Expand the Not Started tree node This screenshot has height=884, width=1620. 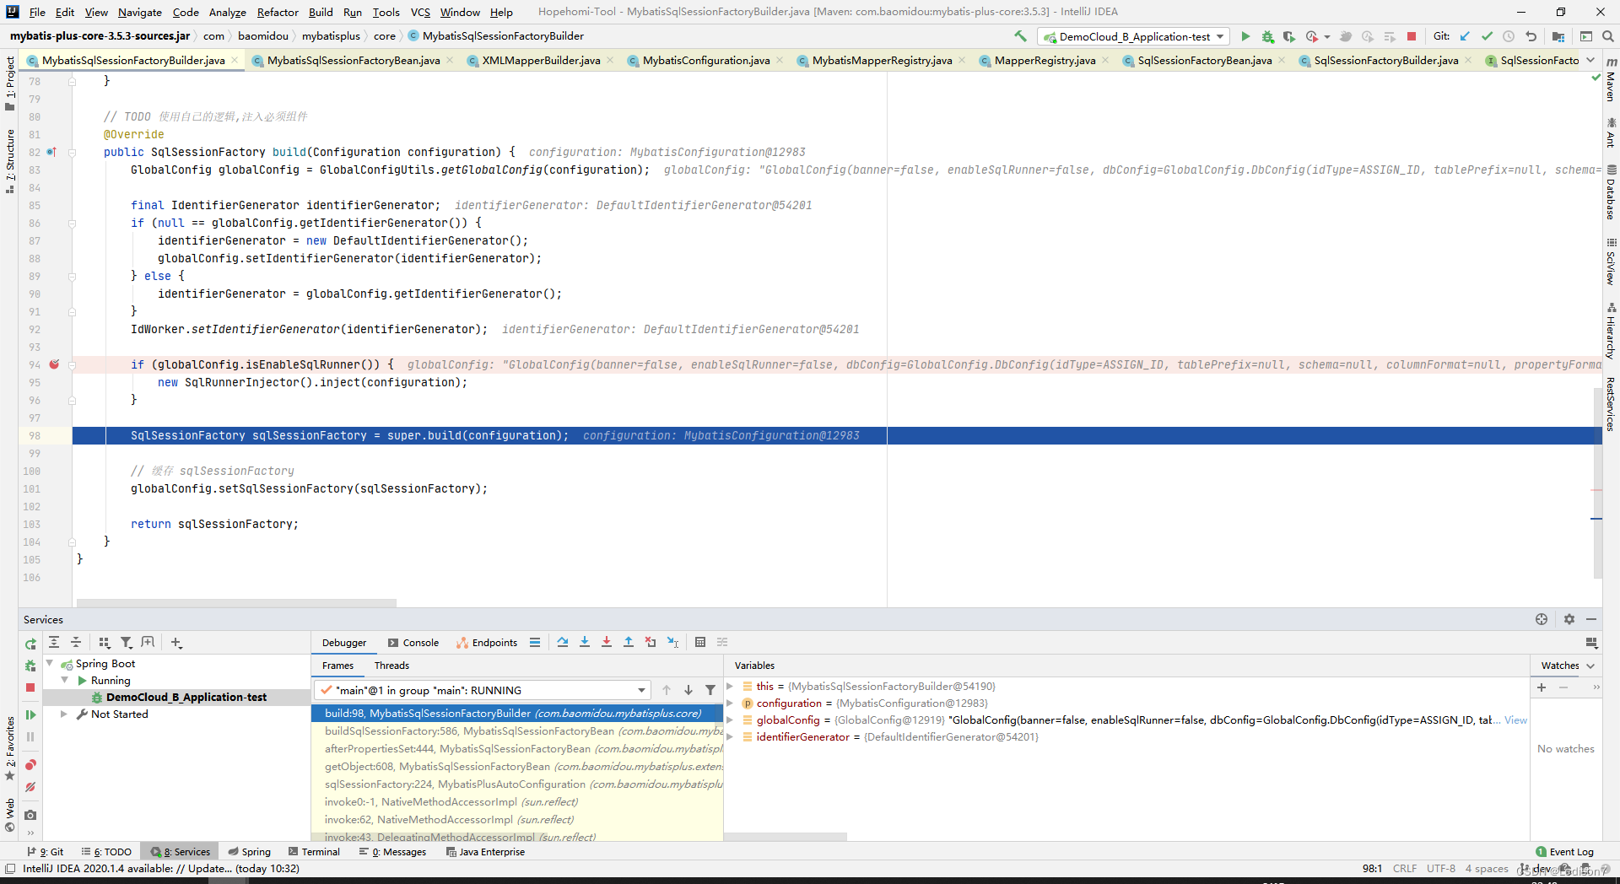(64, 714)
